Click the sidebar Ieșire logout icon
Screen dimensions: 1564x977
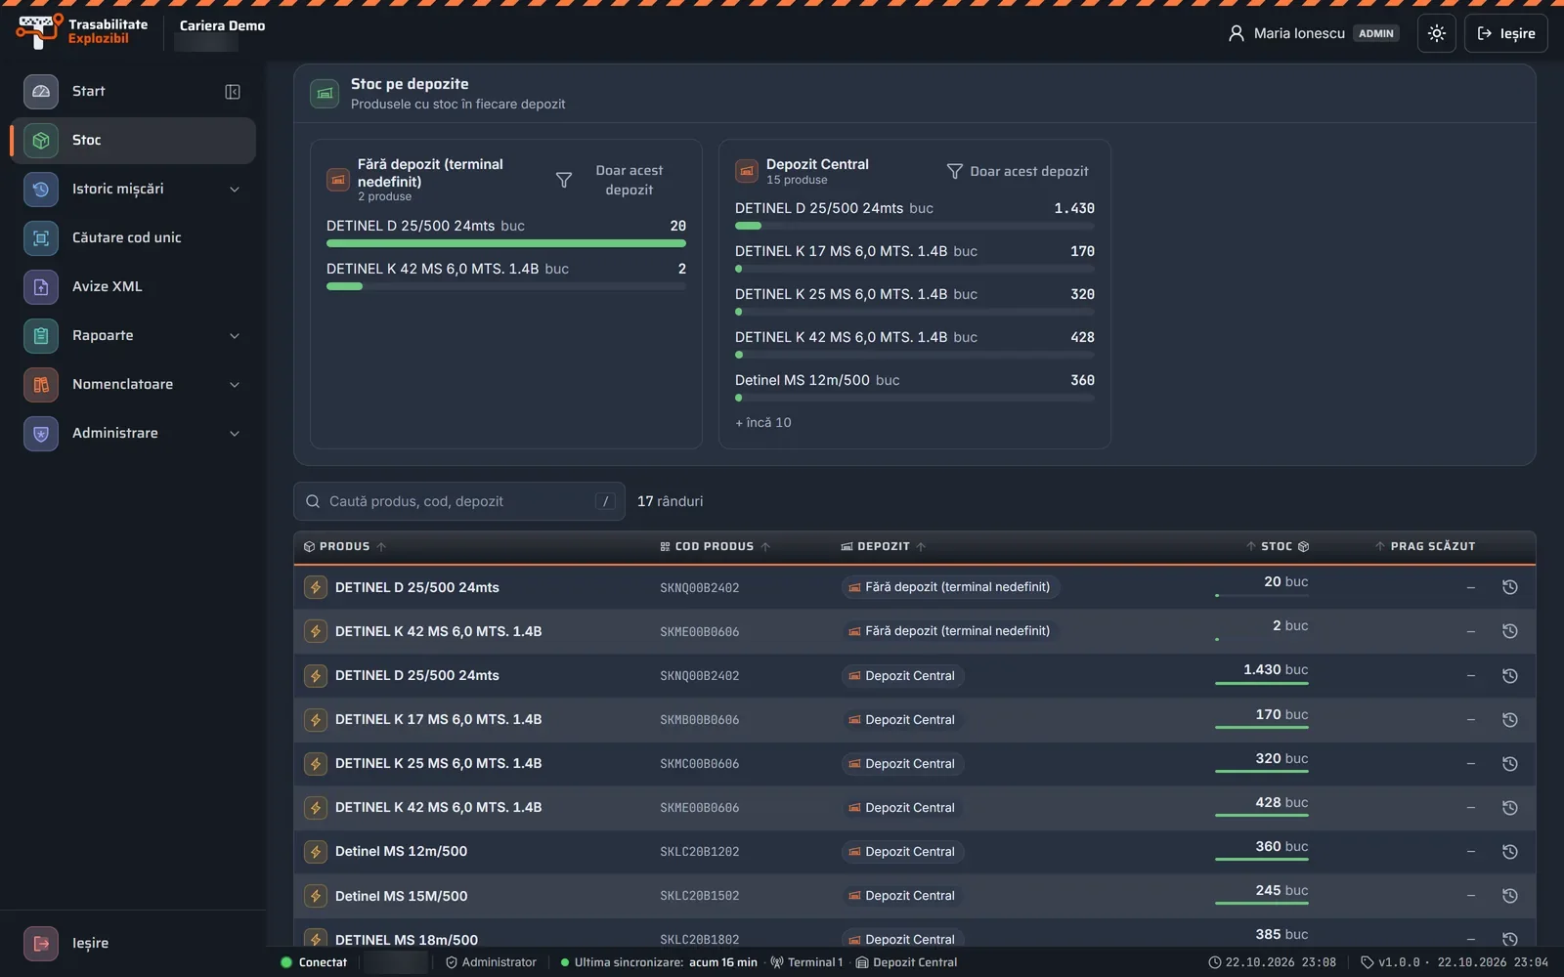41,944
